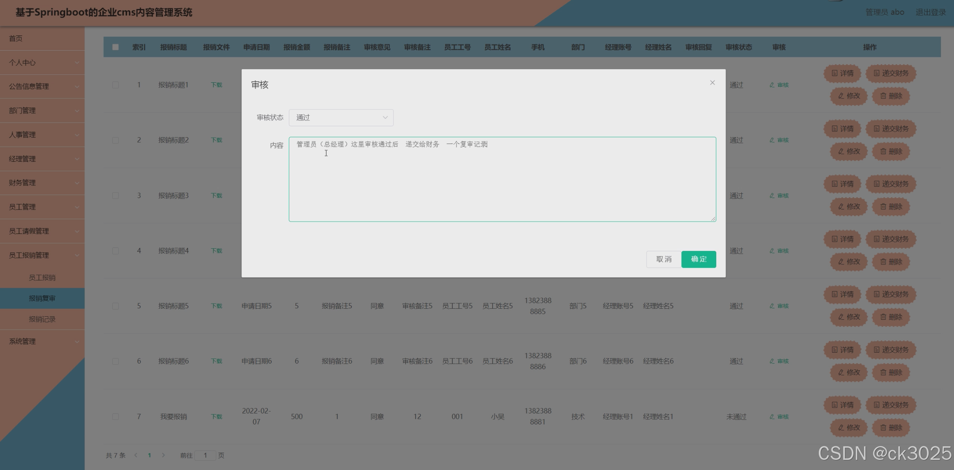Open 报销记录 in the sidebar
Viewport: 954px width, 470px height.
pos(42,319)
